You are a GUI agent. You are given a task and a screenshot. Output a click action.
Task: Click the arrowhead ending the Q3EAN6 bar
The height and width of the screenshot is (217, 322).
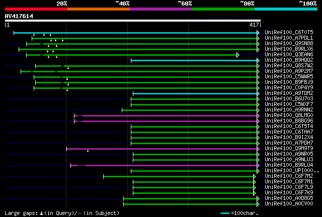coord(238,55)
